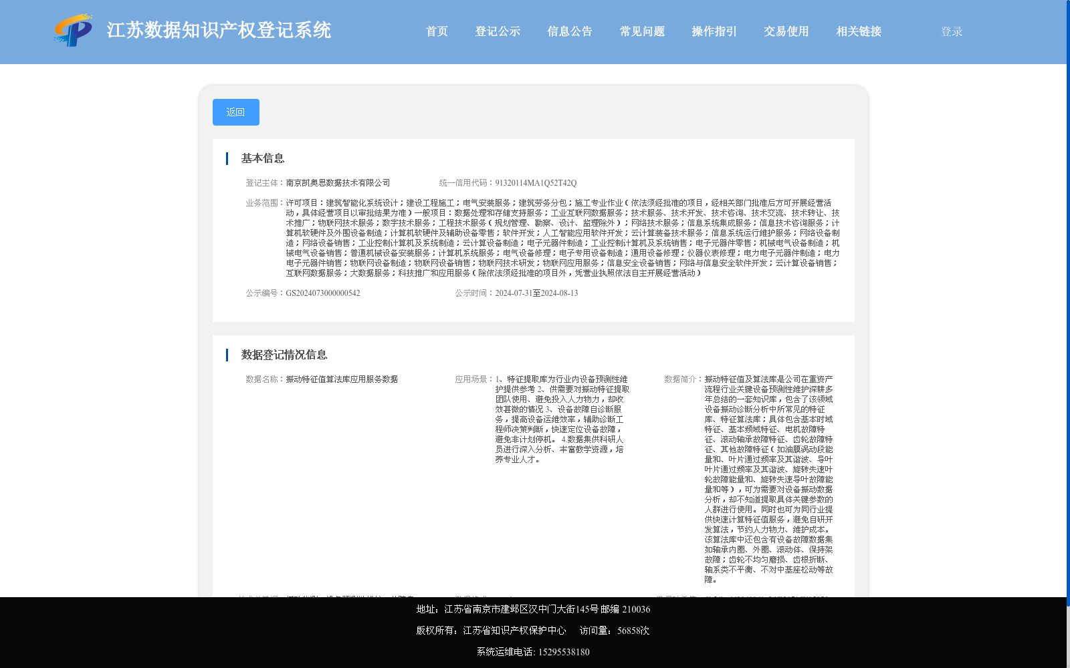
Task: Click the 数据简介 label
Action: [x=683, y=379]
